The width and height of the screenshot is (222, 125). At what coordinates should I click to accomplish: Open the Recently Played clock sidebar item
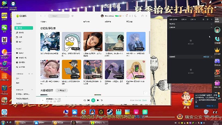pyautogui.click(x=24, y=62)
